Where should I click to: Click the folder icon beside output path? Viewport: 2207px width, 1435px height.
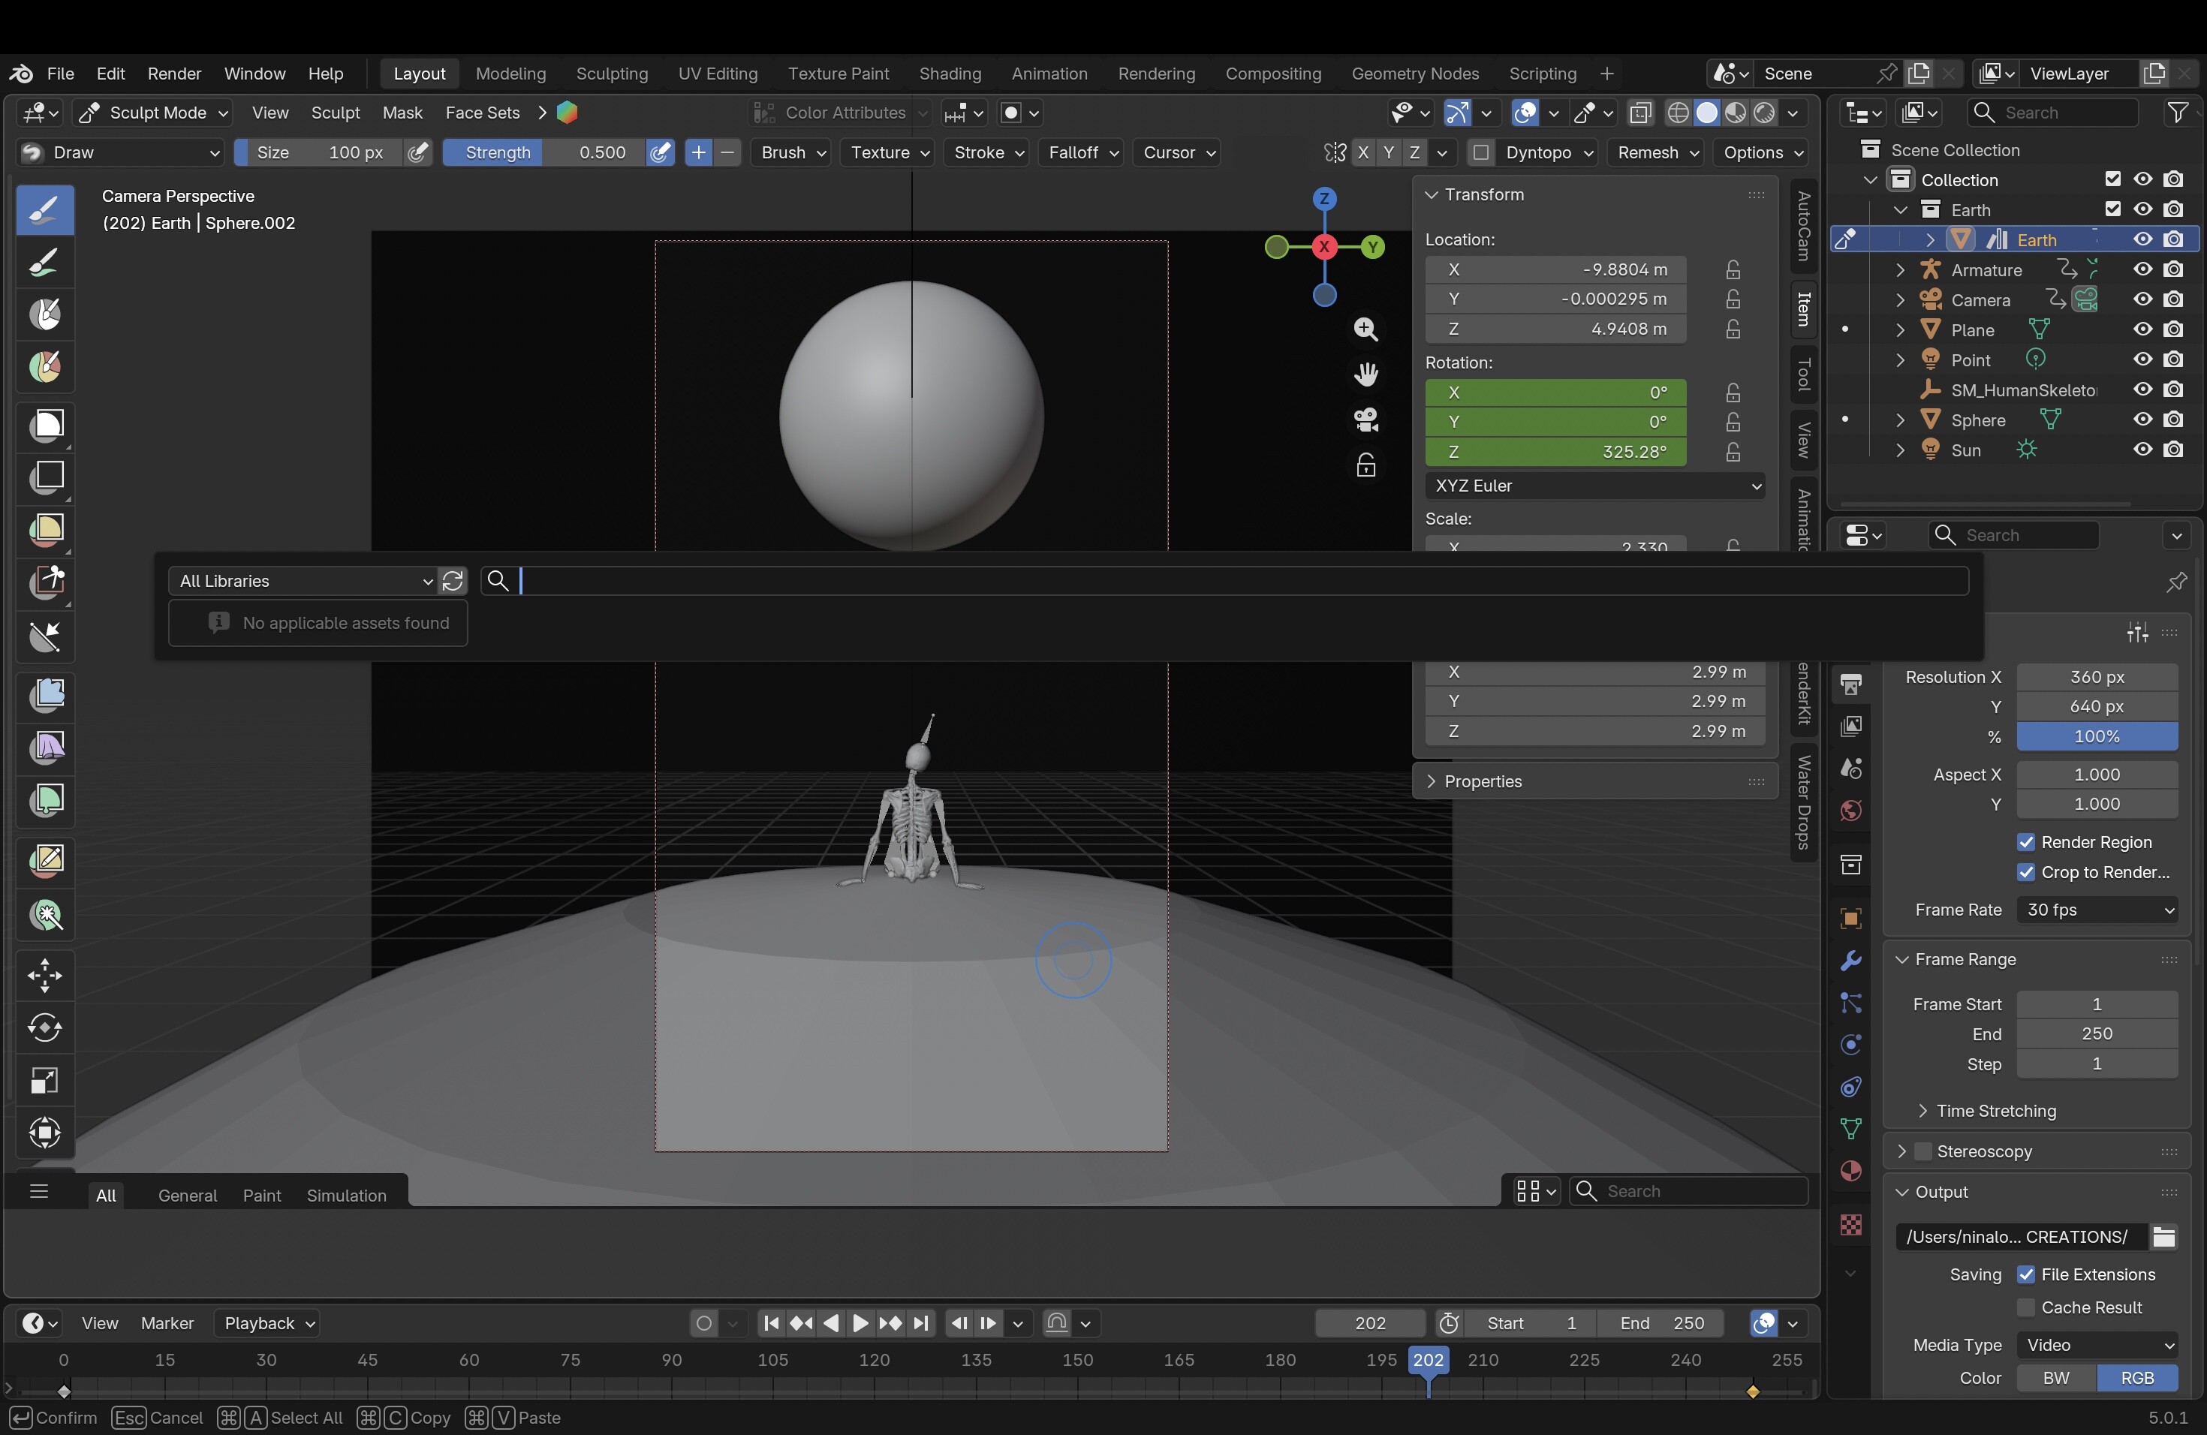pyautogui.click(x=2163, y=1237)
